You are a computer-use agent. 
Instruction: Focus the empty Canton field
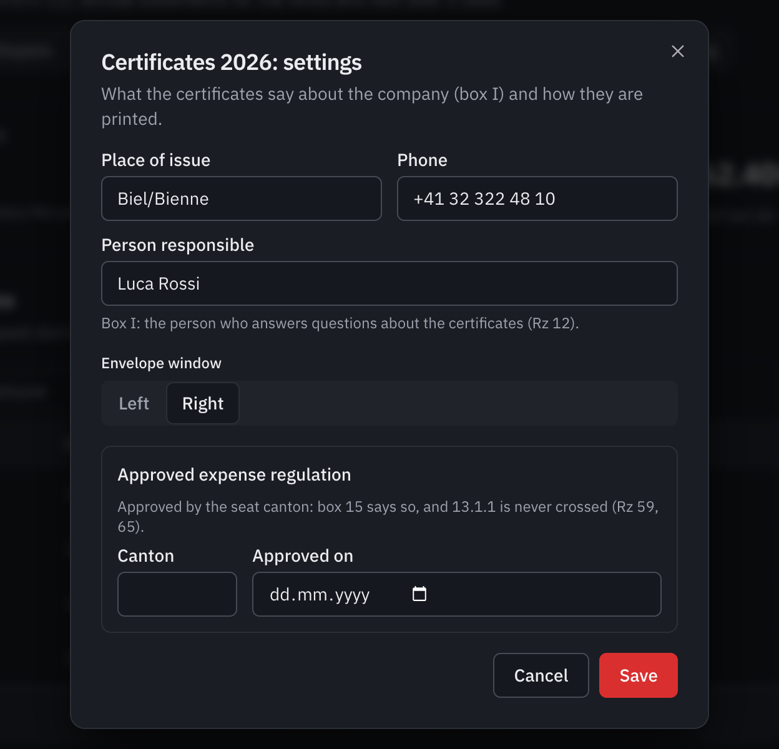point(177,594)
